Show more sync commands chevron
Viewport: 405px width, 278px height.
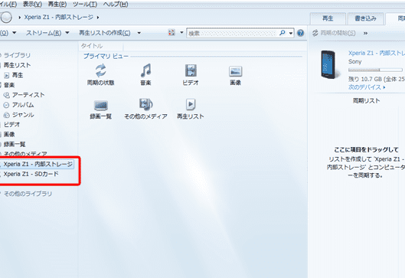[365, 33]
